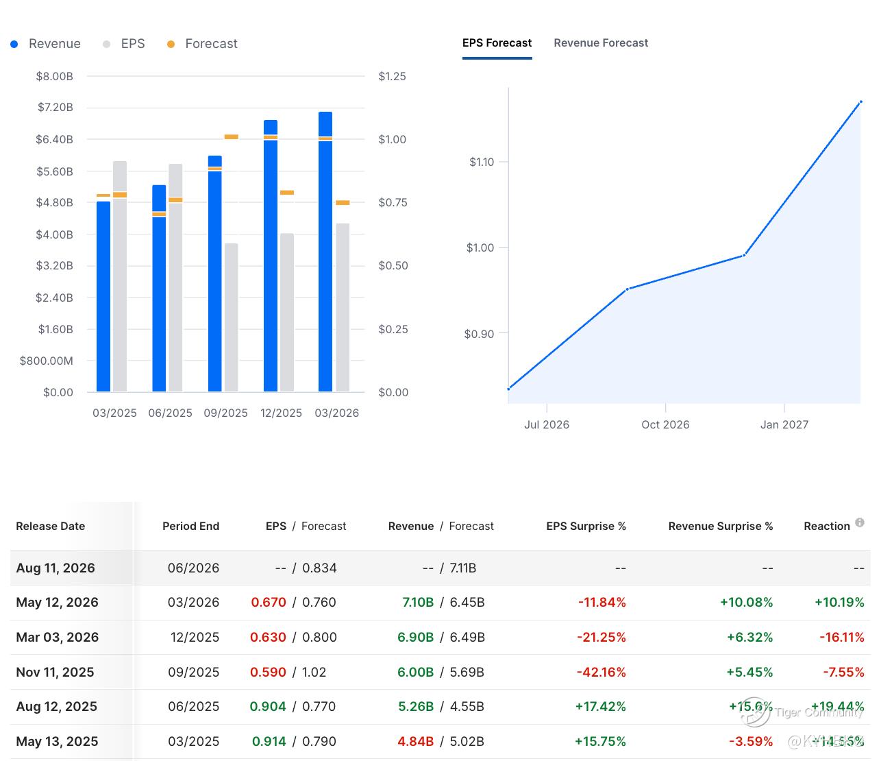Viewport: 881px width, 761px height.
Task: Click the -11.84% EPS surprise value
Action: (602, 602)
